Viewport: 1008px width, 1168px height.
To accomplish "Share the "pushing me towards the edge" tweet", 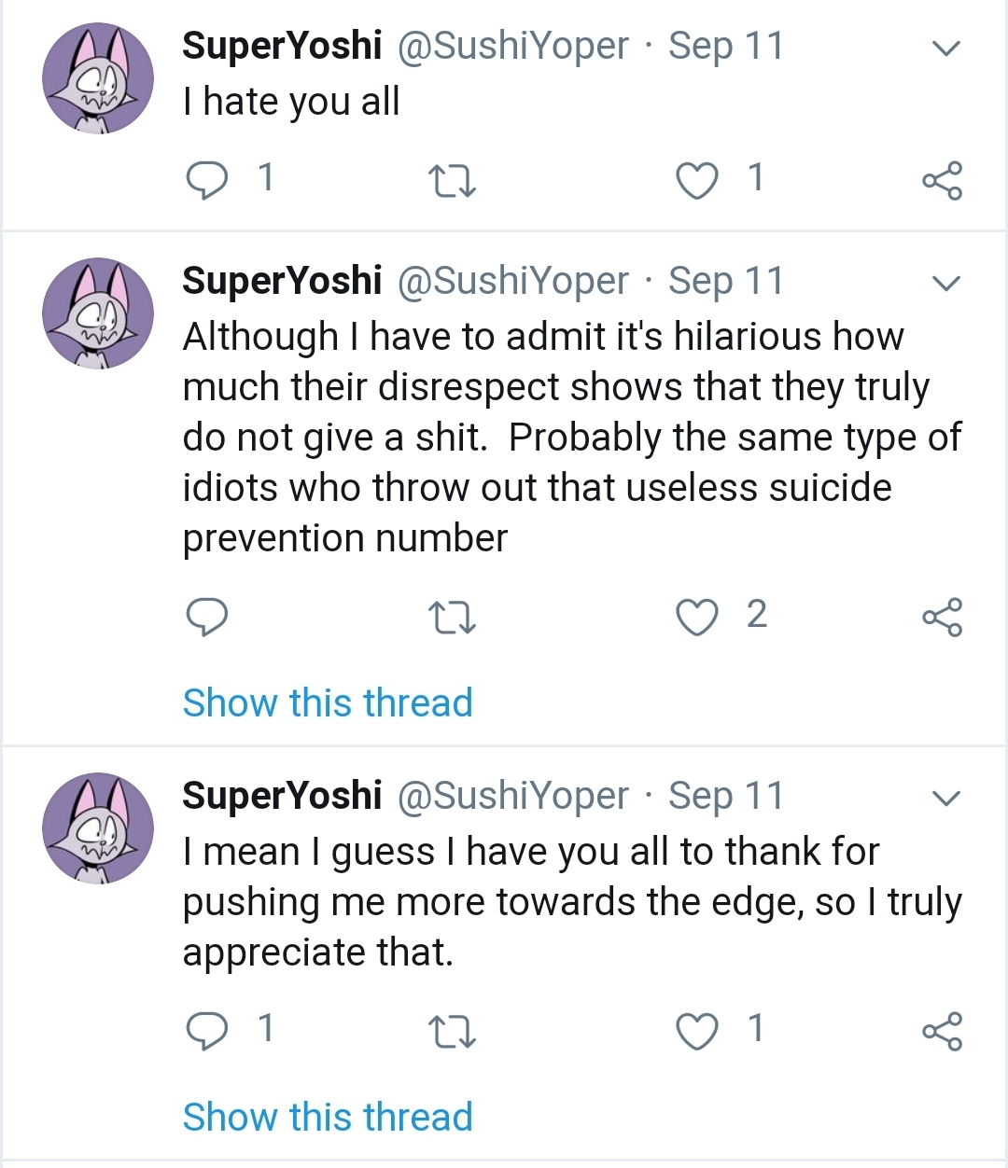I will coord(942,1032).
